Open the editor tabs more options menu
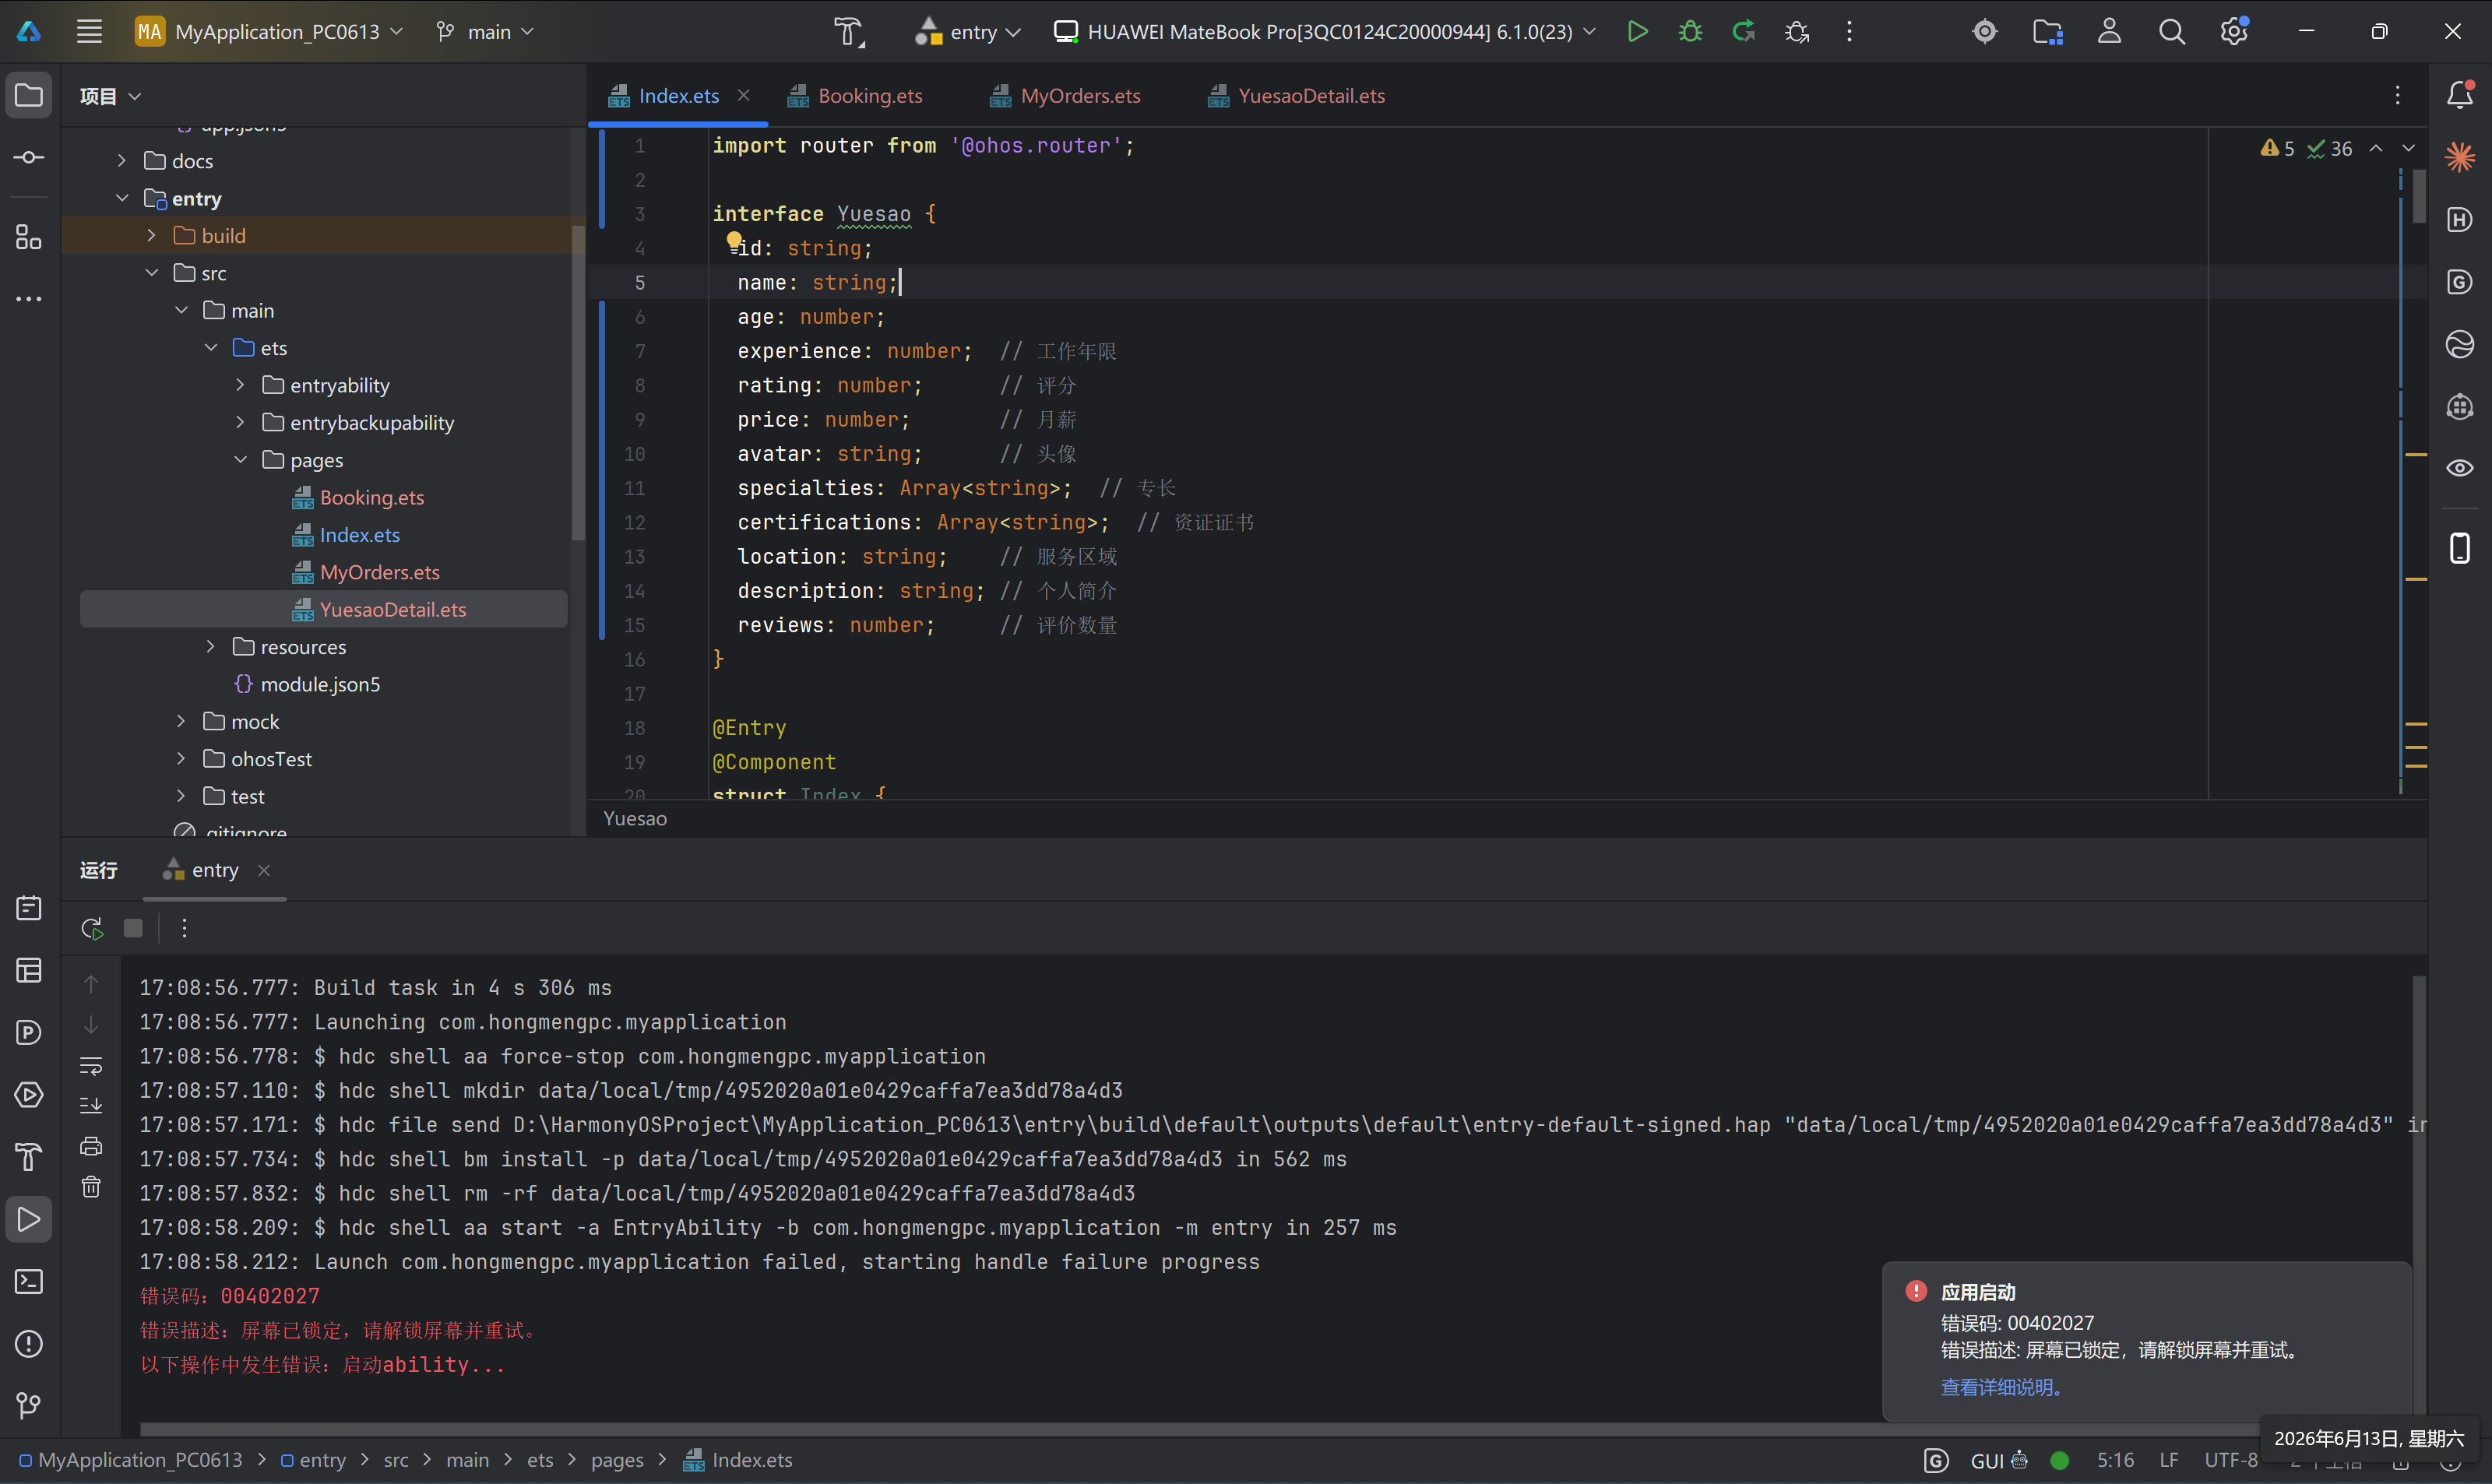 tap(2398, 95)
